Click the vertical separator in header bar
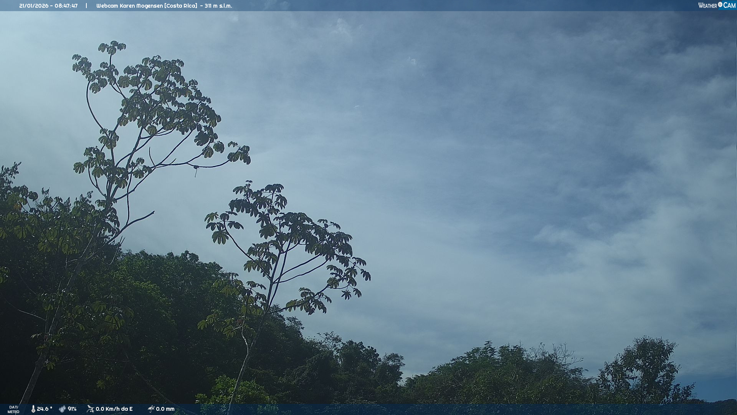 [86, 6]
